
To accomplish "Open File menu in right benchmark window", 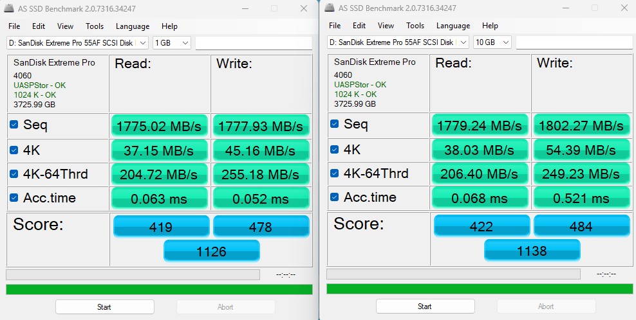I will [x=335, y=26].
